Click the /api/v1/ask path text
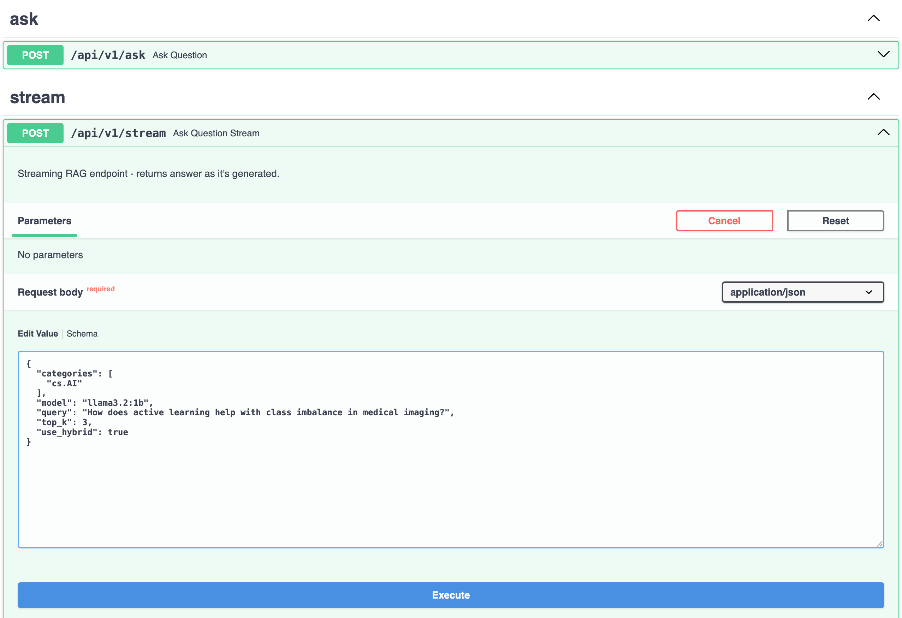Viewport: 902px width, 618px height. click(108, 55)
